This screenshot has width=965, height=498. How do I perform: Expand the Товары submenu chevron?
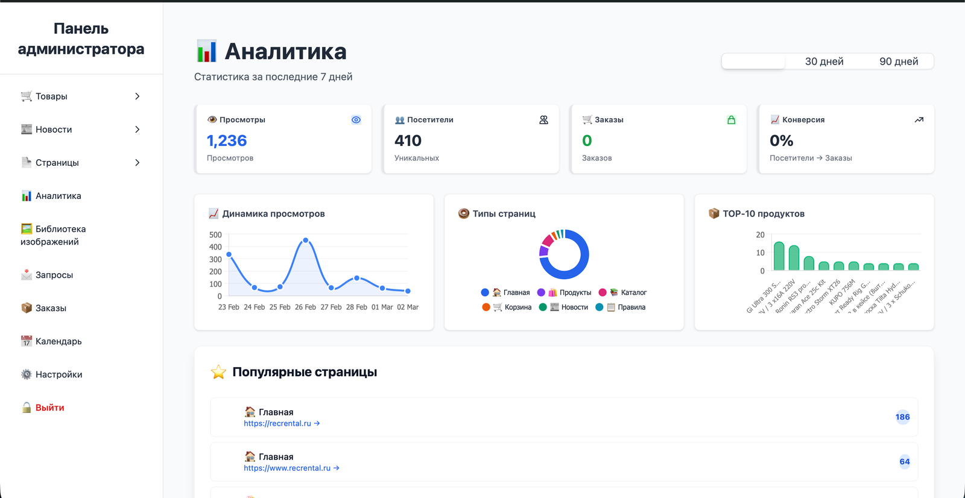click(138, 96)
